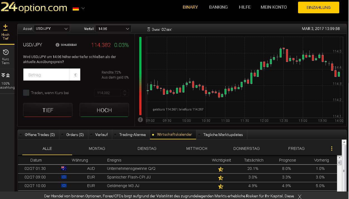The image size is (349, 199).
Task: Open the three-dot calendar options menu
Action: 331,148
